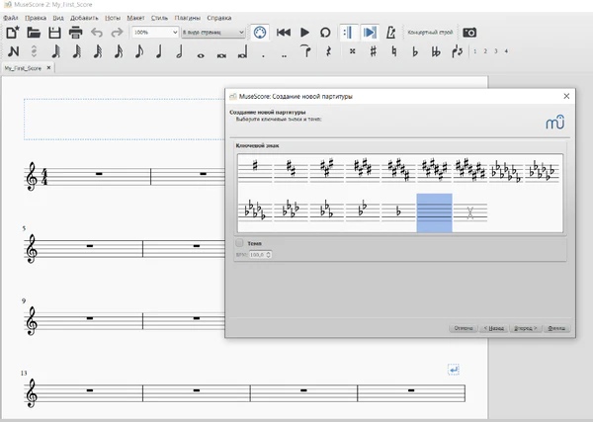Go back with the Назад button

pos(493,328)
